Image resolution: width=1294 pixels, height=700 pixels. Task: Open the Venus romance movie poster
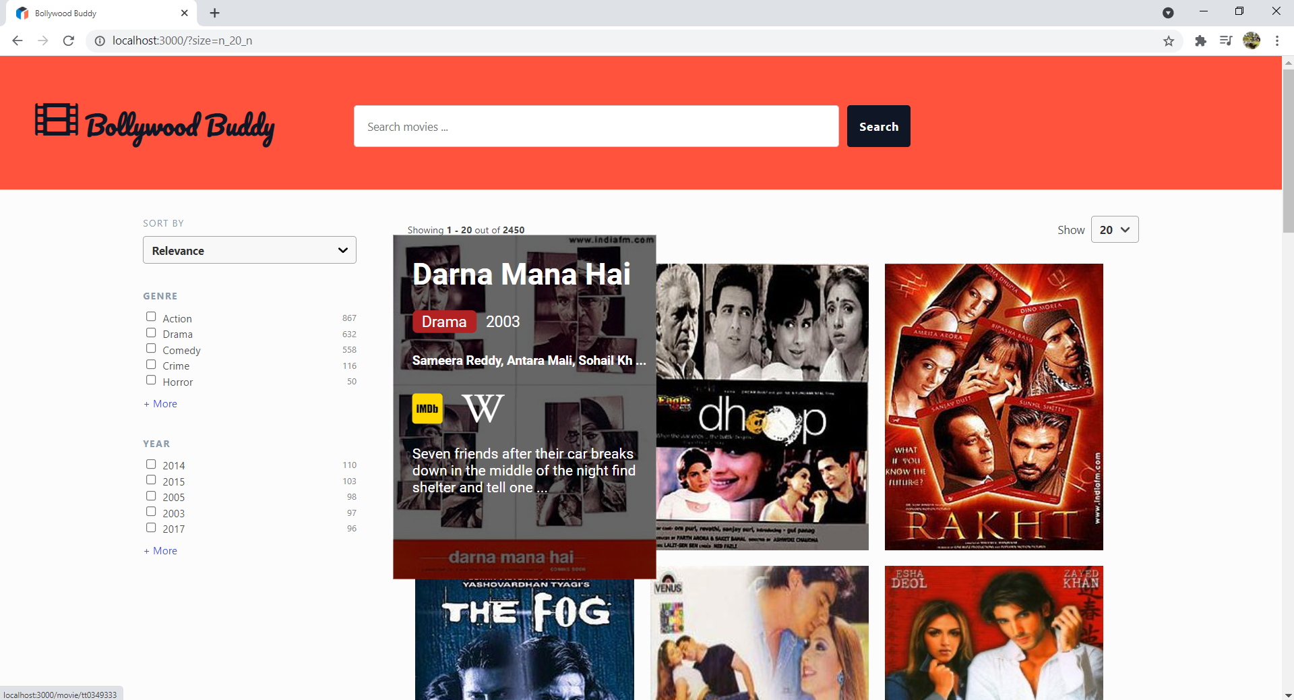click(x=759, y=633)
